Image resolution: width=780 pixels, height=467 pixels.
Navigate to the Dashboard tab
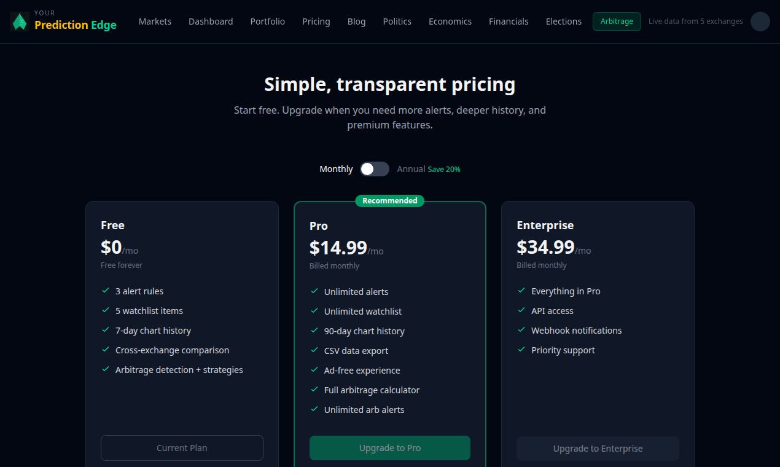click(x=211, y=21)
